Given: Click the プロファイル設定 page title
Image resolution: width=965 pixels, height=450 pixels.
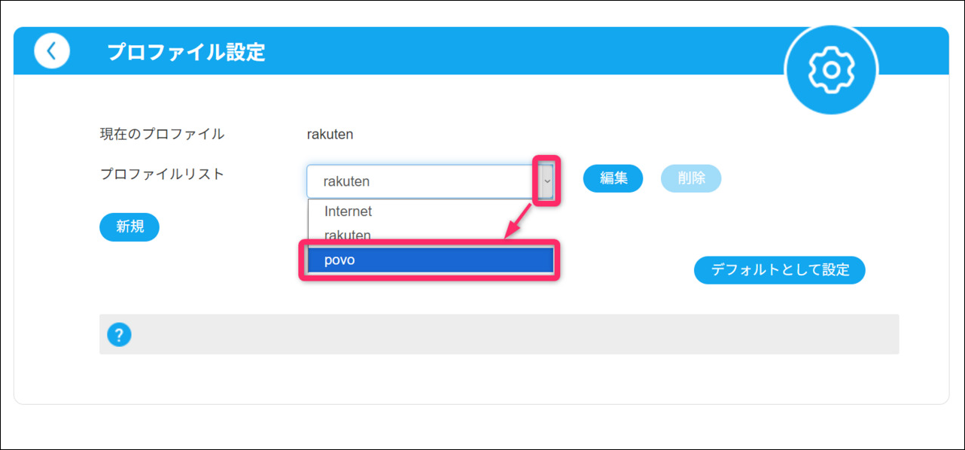Looking at the screenshot, I should [186, 52].
